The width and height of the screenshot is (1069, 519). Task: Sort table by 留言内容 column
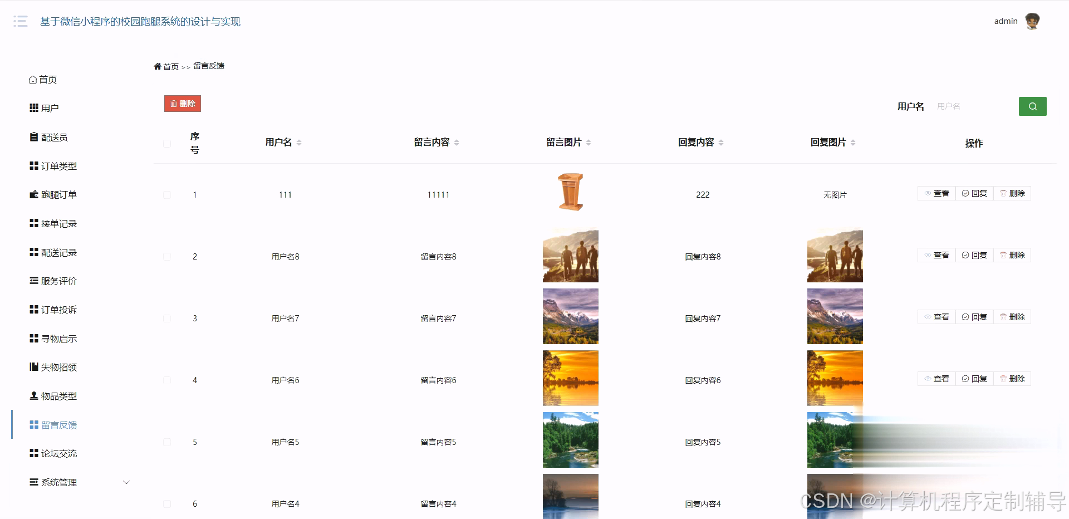457,142
